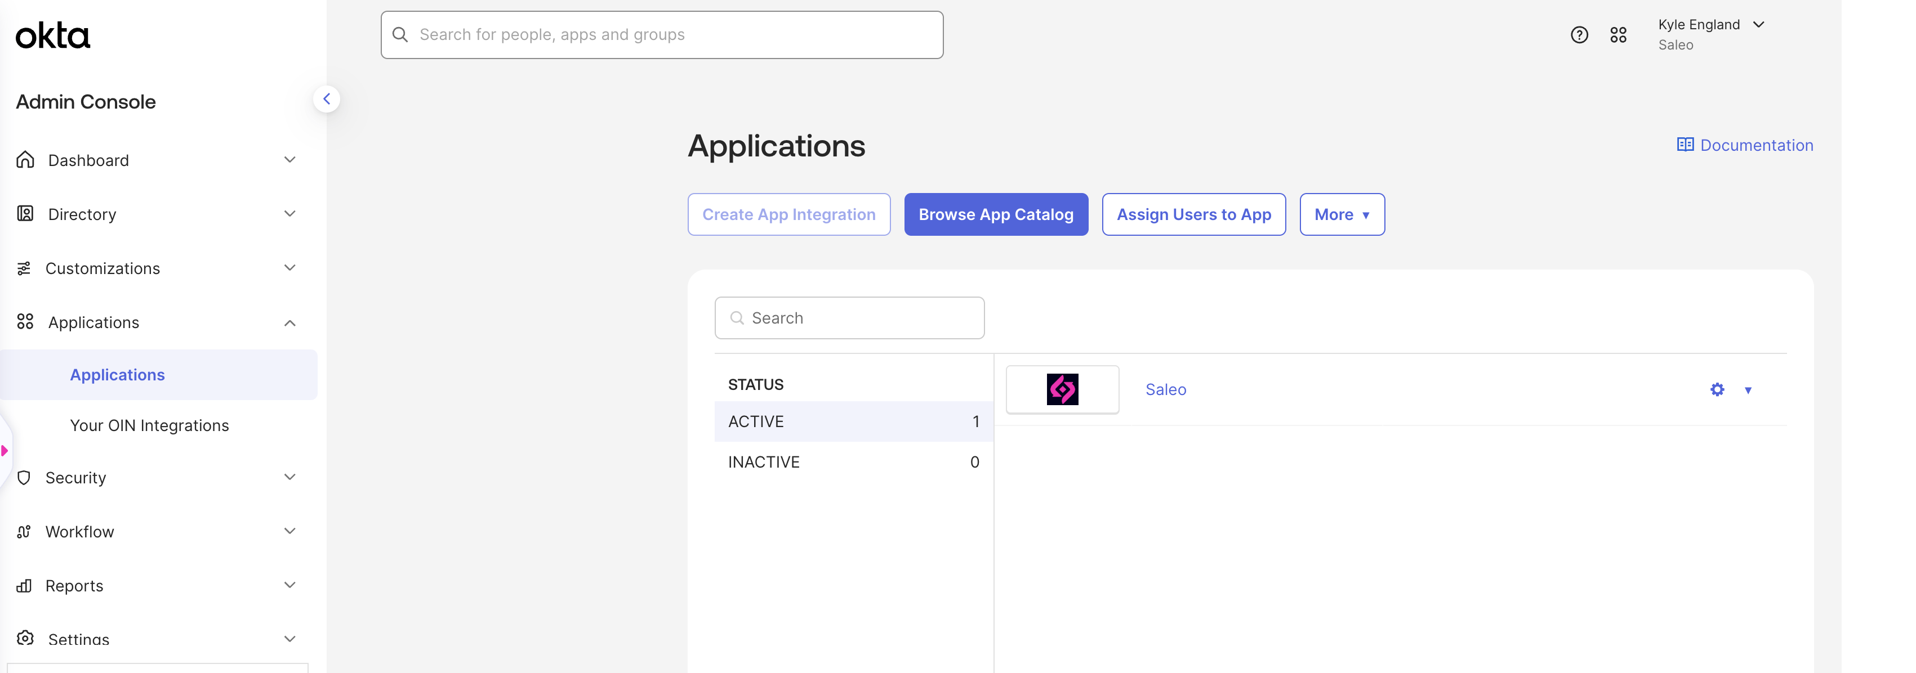Expand the Directory menu chevron
Image resolution: width=1916 pixels, height=673 pixels.
(290, 214)
